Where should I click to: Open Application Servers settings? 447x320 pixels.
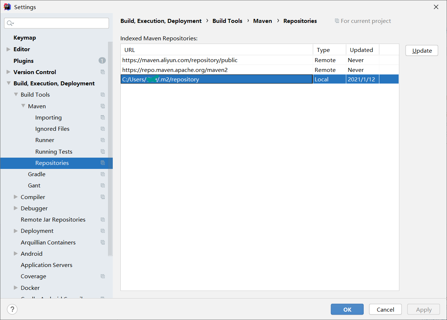click(47, 265)
